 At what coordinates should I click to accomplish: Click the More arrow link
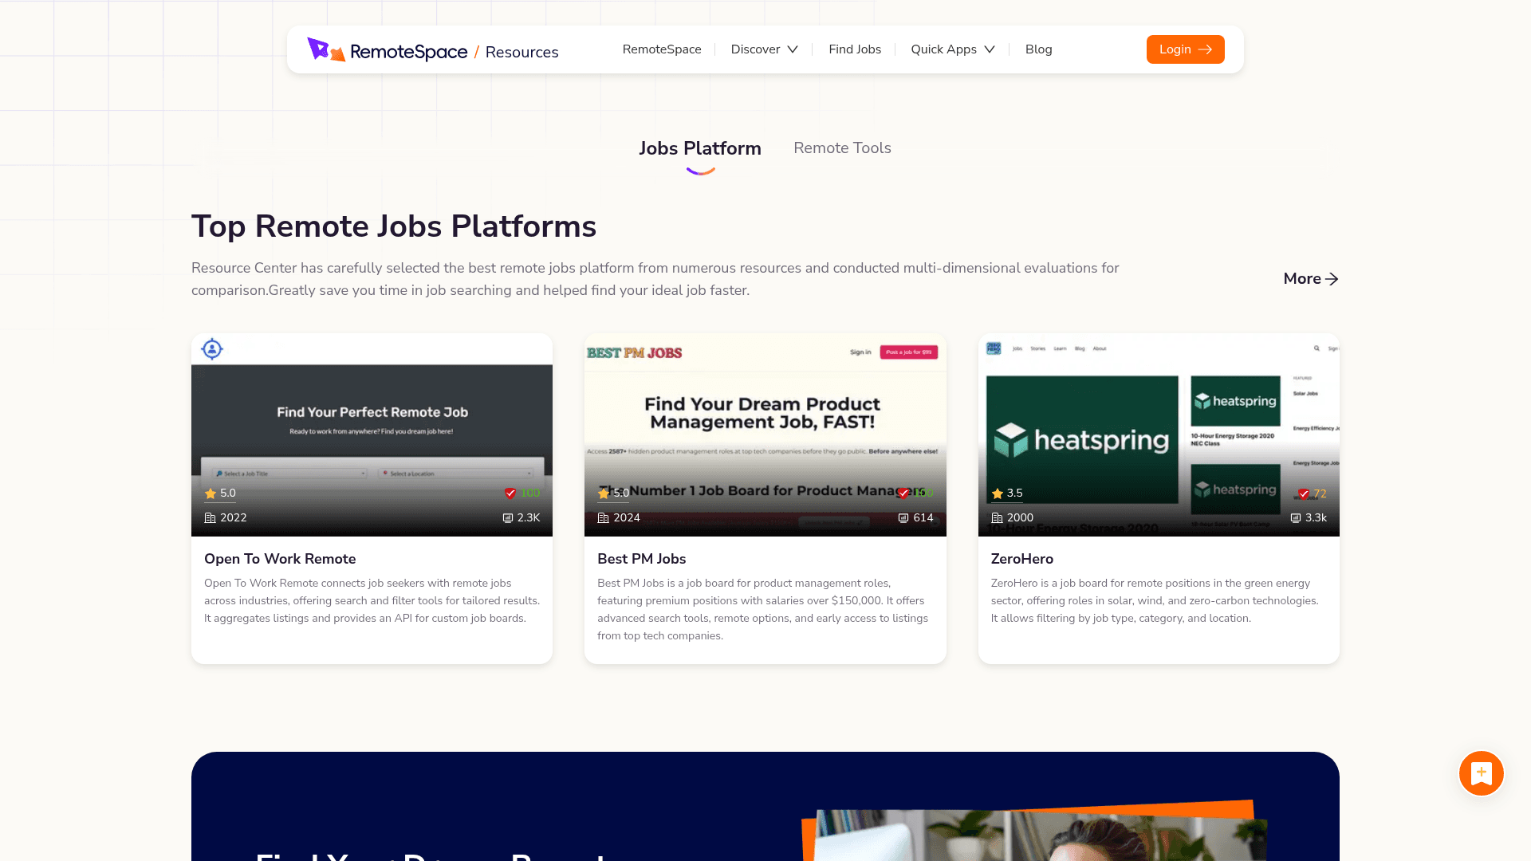[x=1311, y=279]
